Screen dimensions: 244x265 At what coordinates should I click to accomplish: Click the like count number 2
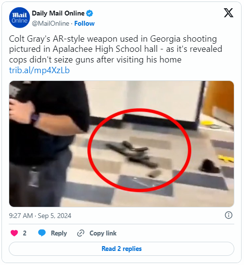click(25, 233)
